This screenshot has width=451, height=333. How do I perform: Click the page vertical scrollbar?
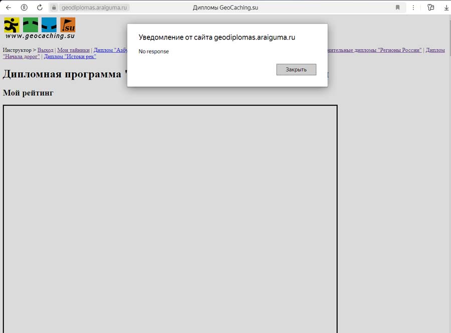click(448, 150)
